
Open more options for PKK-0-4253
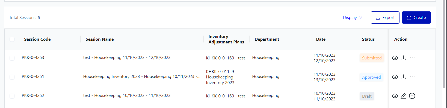[x=412, y=58]
